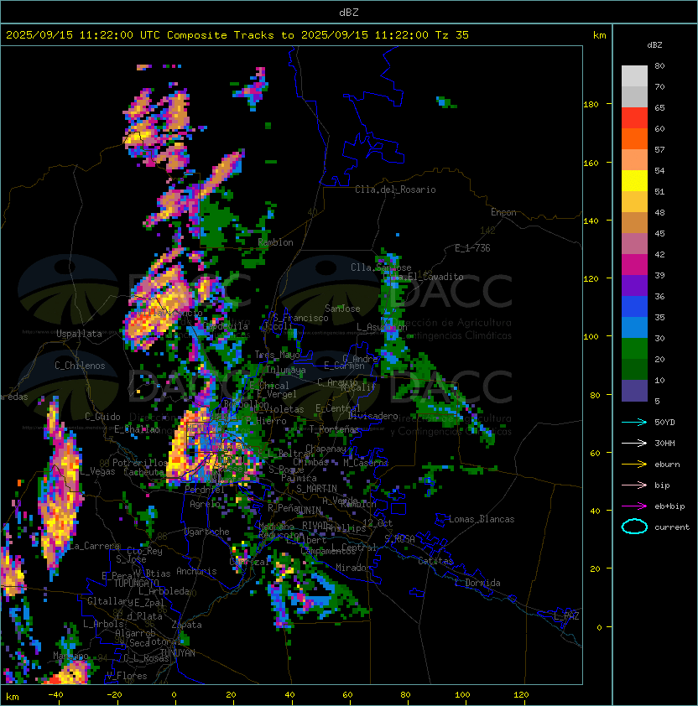Click the '30HM' legend label

pos(664,443)
